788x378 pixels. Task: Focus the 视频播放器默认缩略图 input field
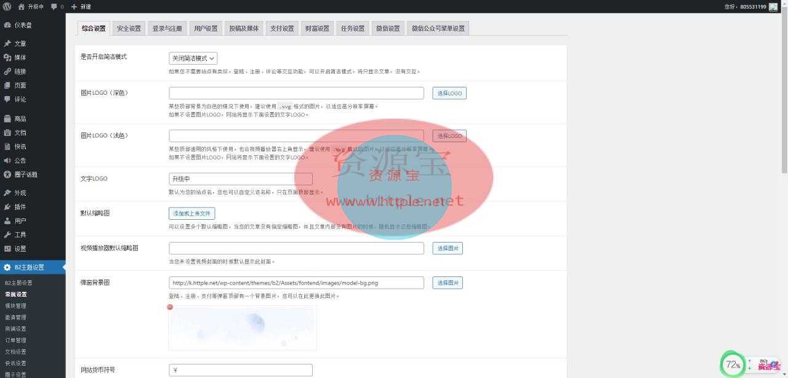[297, 248]
